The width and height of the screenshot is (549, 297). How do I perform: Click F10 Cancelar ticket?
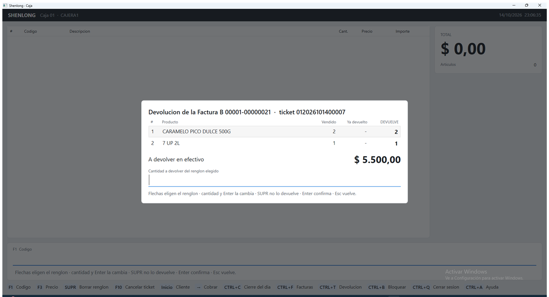pos(135,287)
